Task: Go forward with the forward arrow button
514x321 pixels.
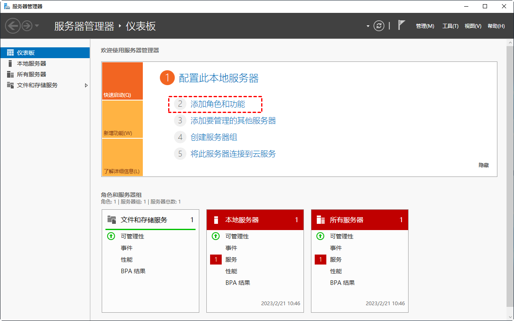Action: coord(27,26)
